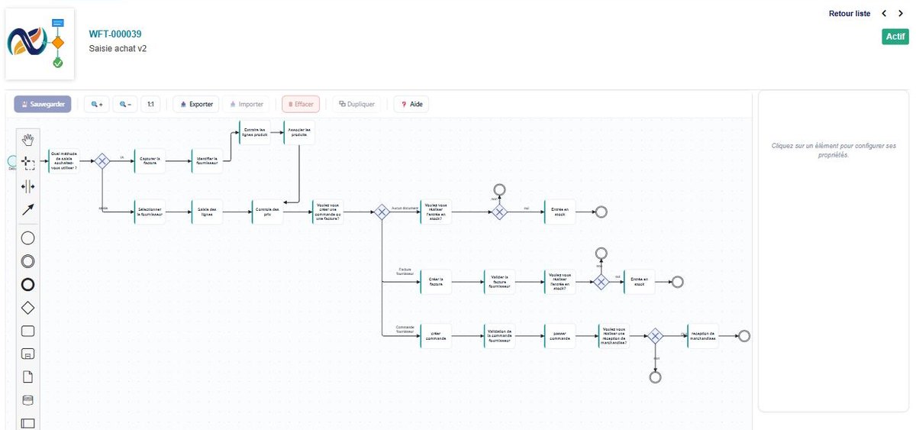
Task: Add an end event (bold circle) from palette
Action: point(28,285)
